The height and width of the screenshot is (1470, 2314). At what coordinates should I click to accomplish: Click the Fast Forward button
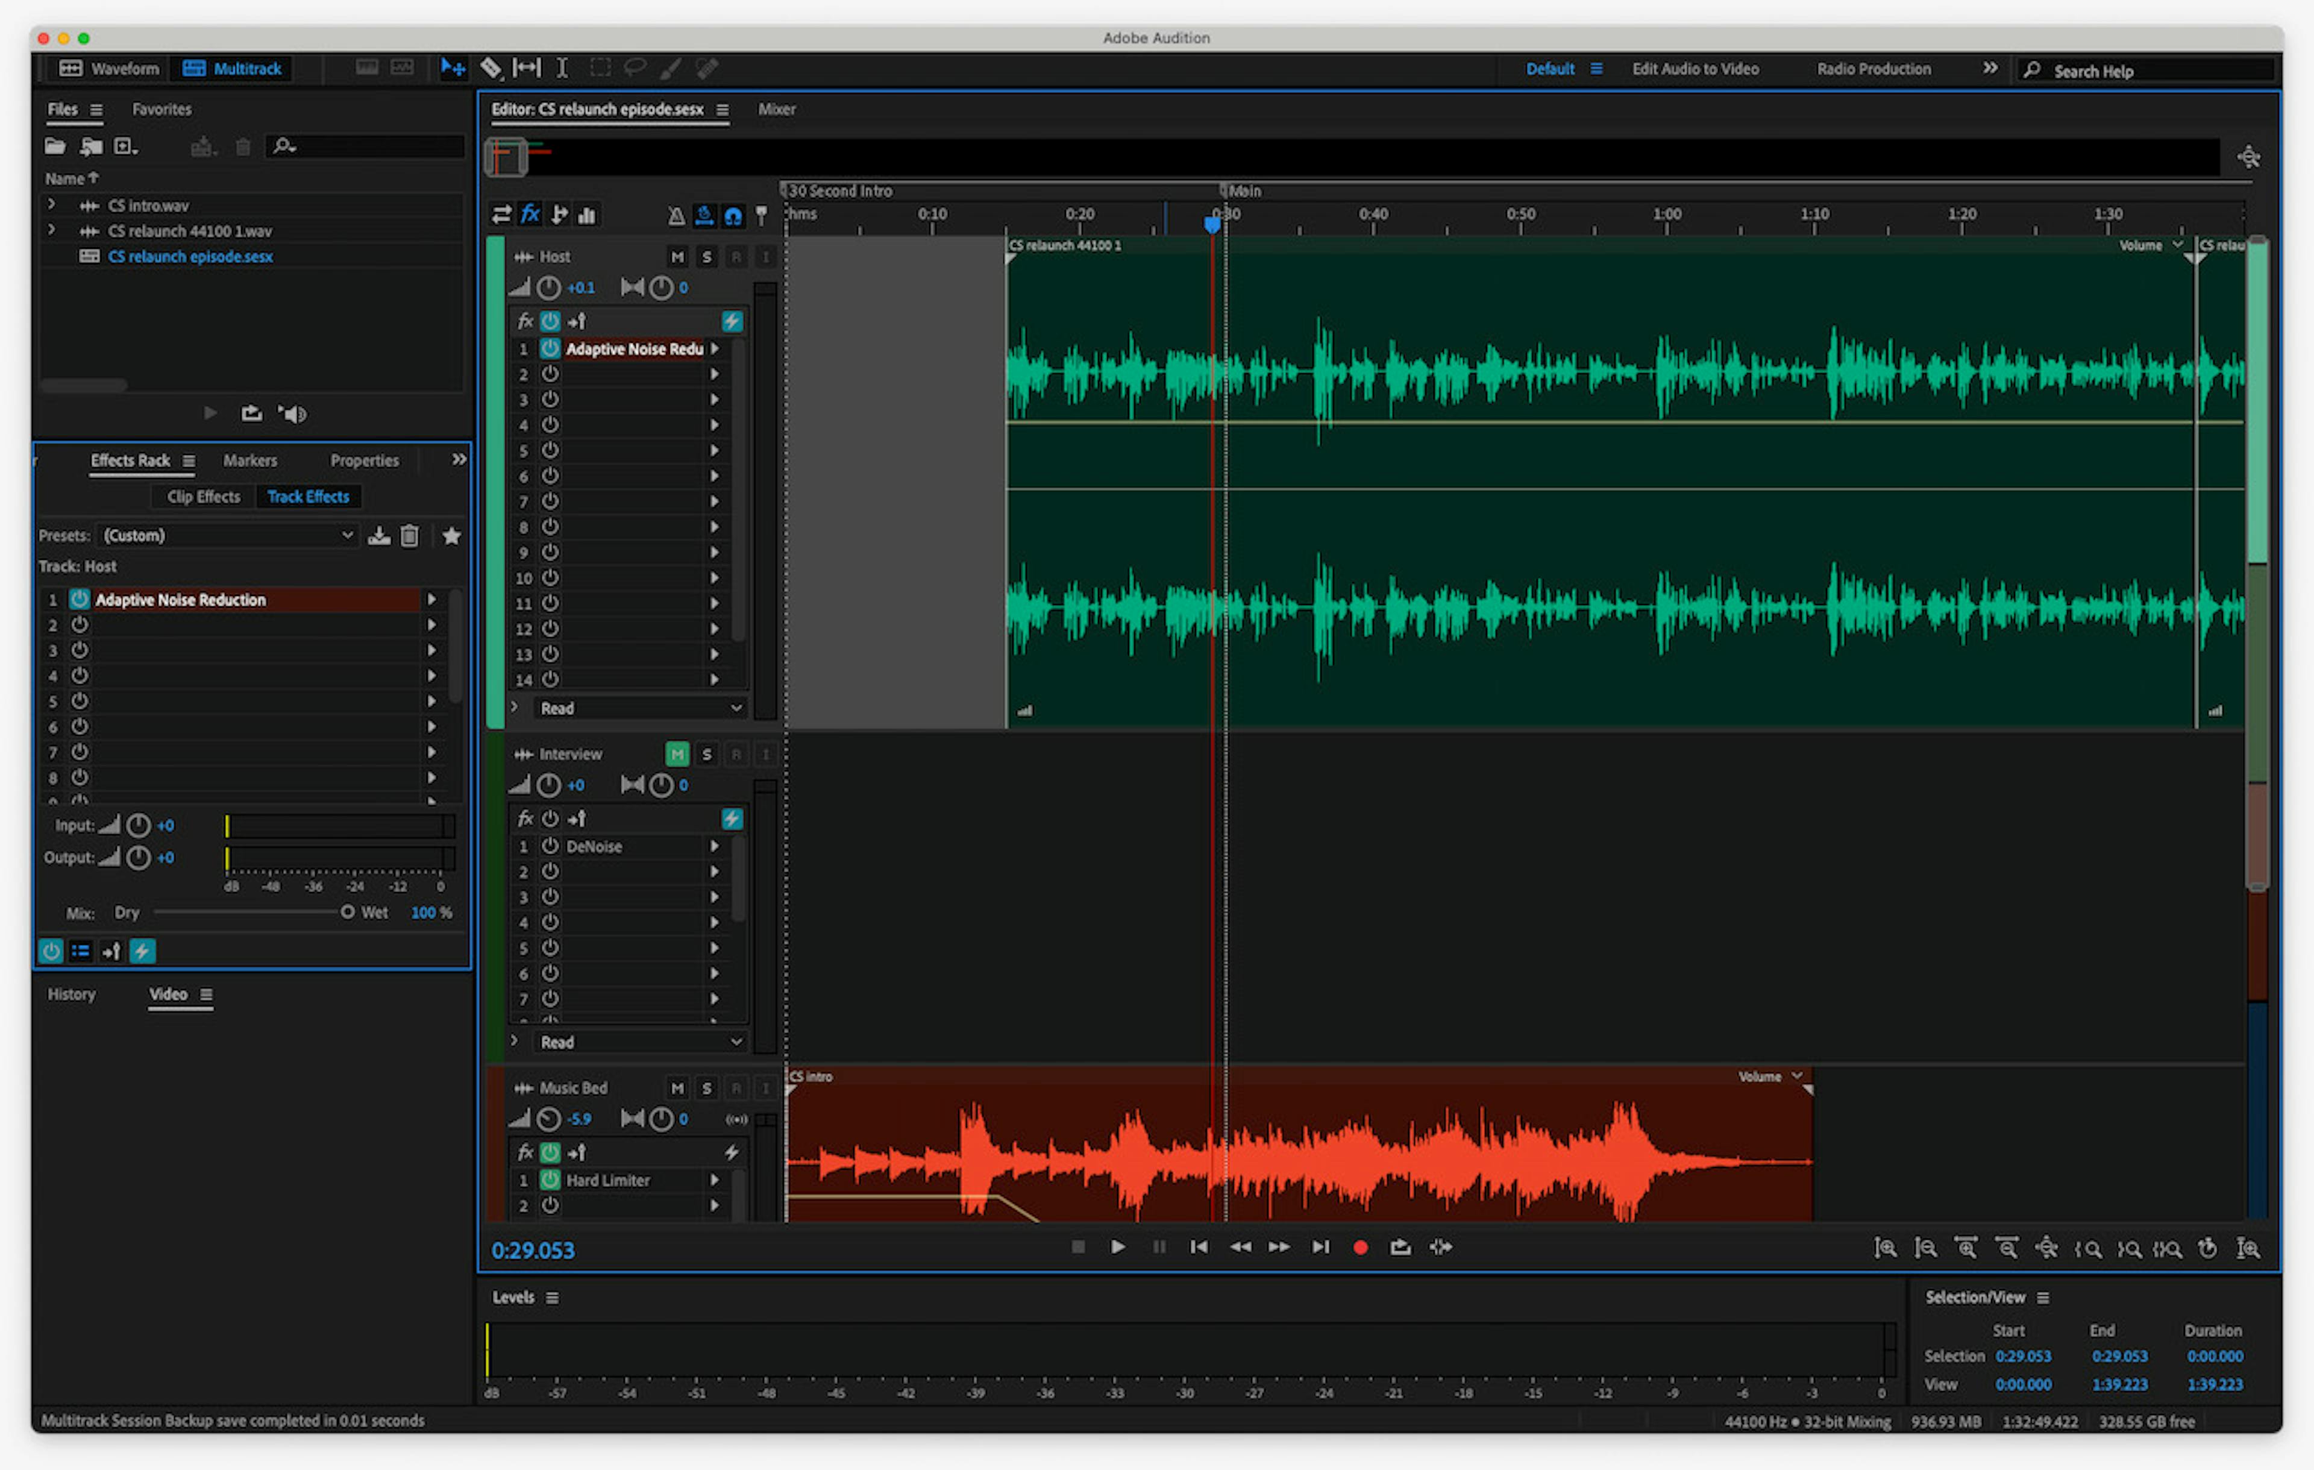(1279, 1247)
